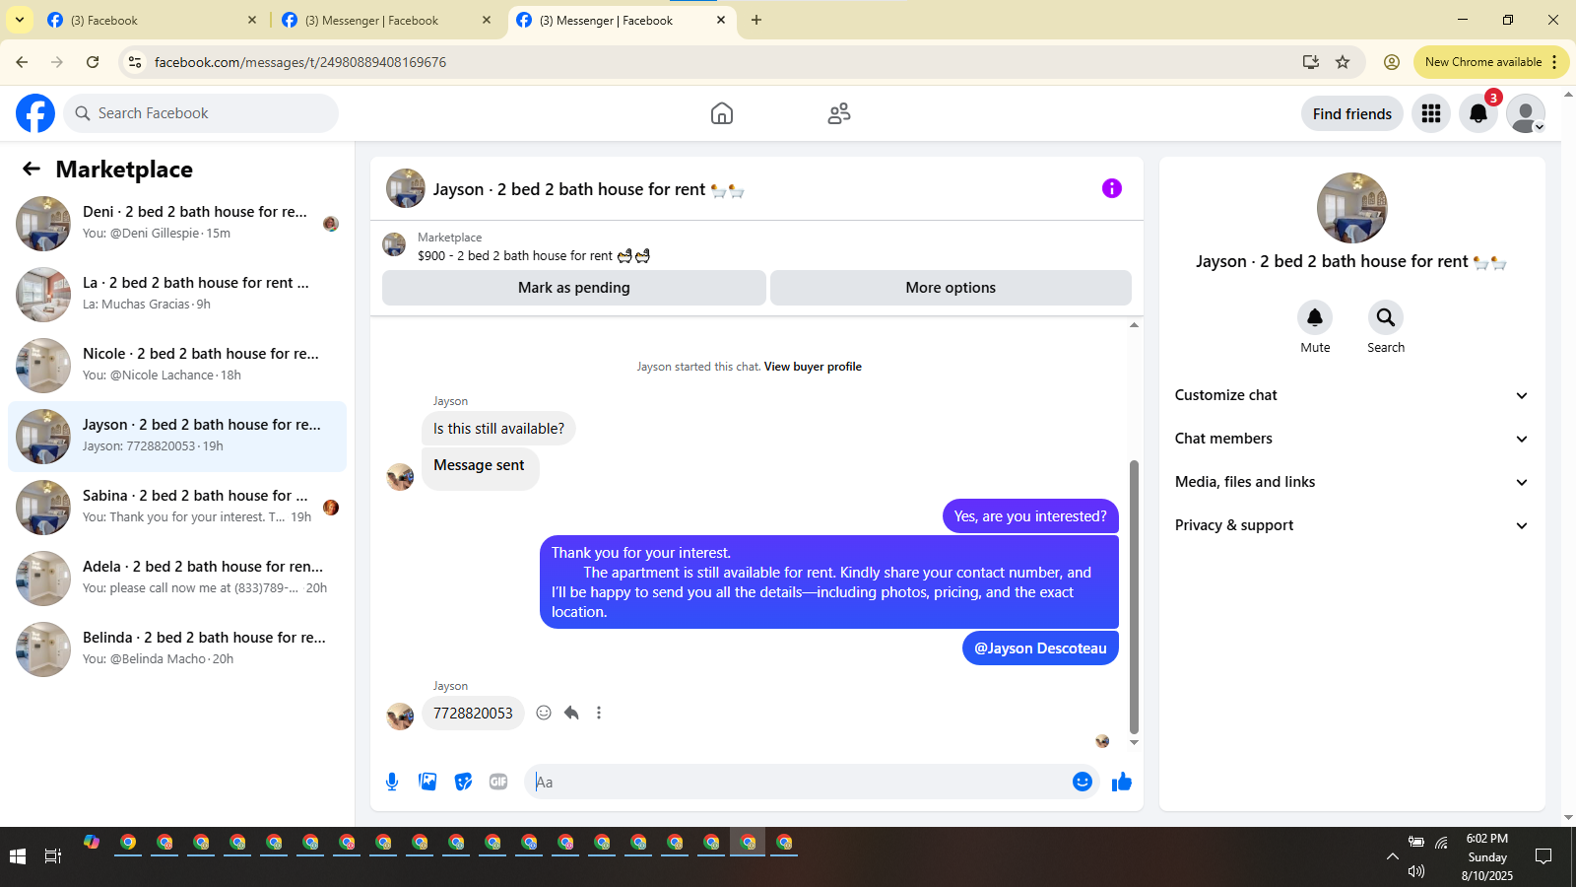The width and height of the screenshot is (1576, 887).
Task: Click listing thumbnail in Marketplace header
Action: tap(394, 244)
